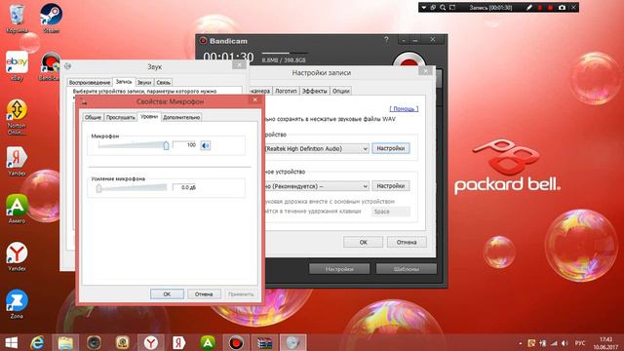Click the Шаблоны button in Bandicam
Screen dimensions: 624x351
tap(407, 269)
